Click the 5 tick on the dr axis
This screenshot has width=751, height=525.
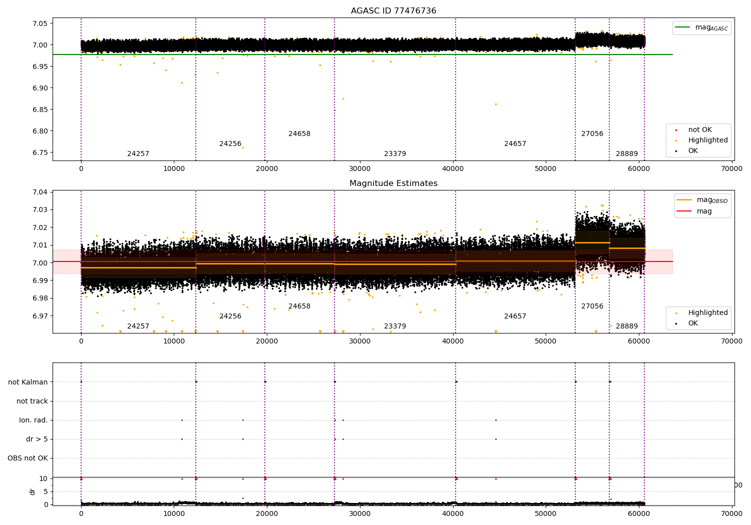point(46,491)
